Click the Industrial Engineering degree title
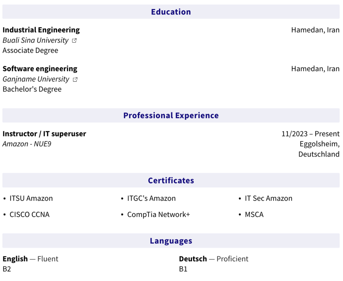The height and width of the screenshot is (281, 343). point(41,30)
